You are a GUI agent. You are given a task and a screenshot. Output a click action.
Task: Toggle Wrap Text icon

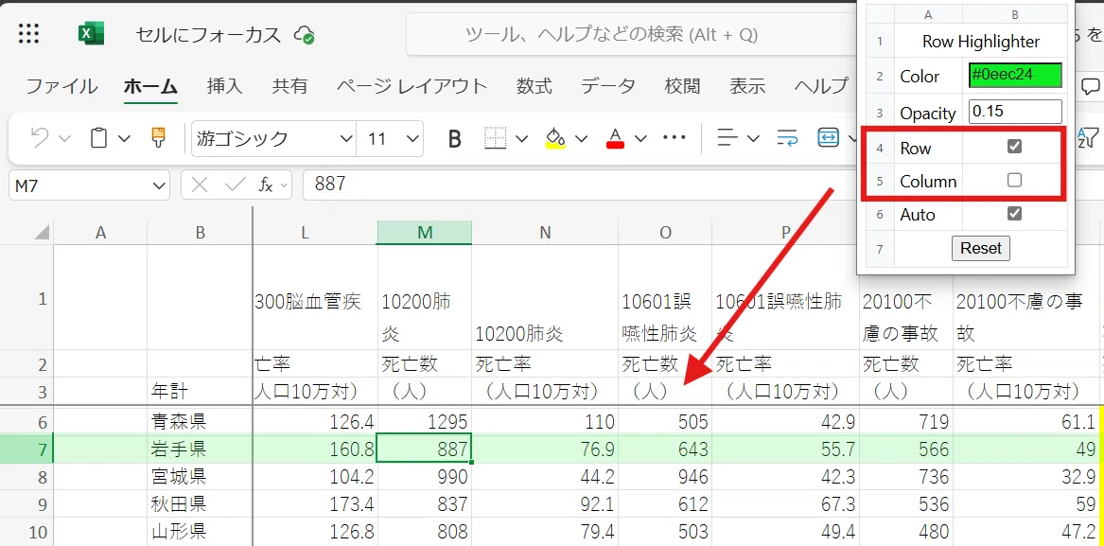click(x=787, y=138)
